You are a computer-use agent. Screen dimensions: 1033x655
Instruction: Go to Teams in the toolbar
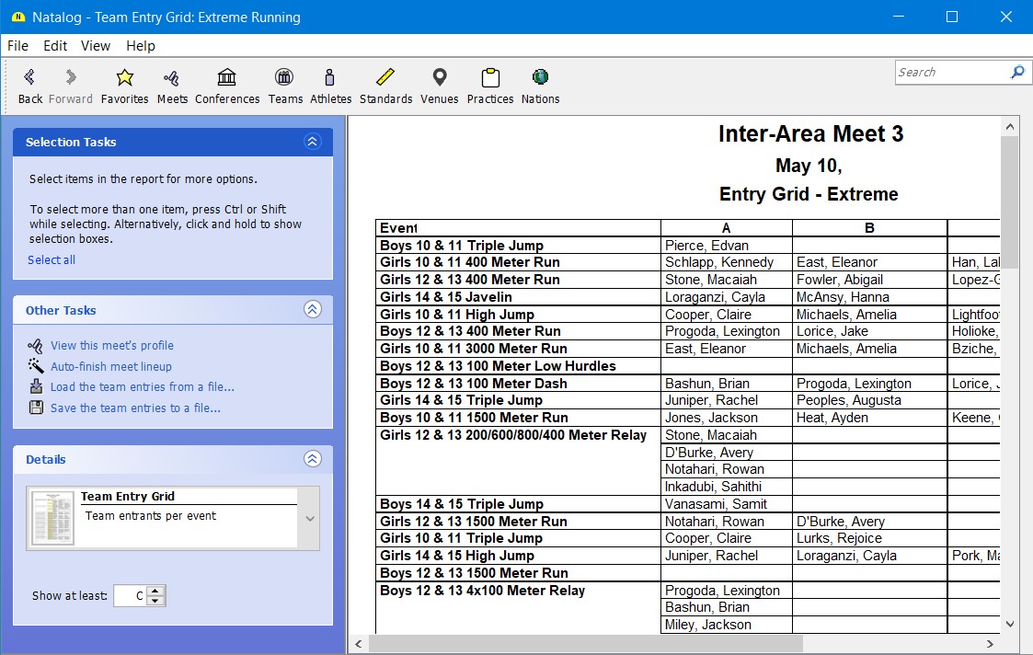(285, 86)
